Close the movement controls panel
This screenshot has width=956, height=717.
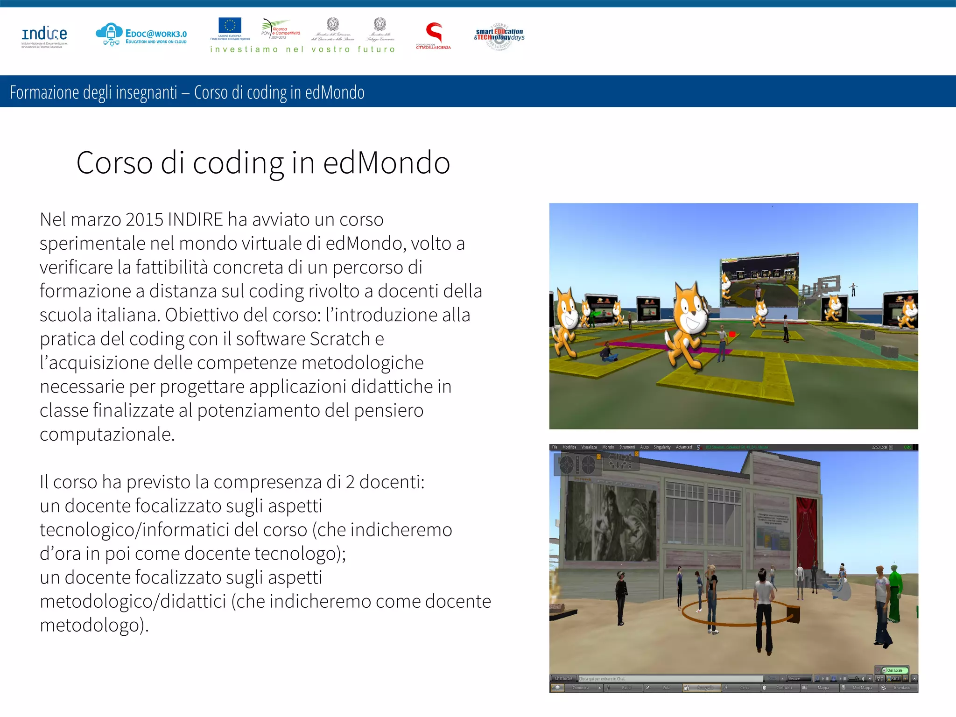coord(636,453)
